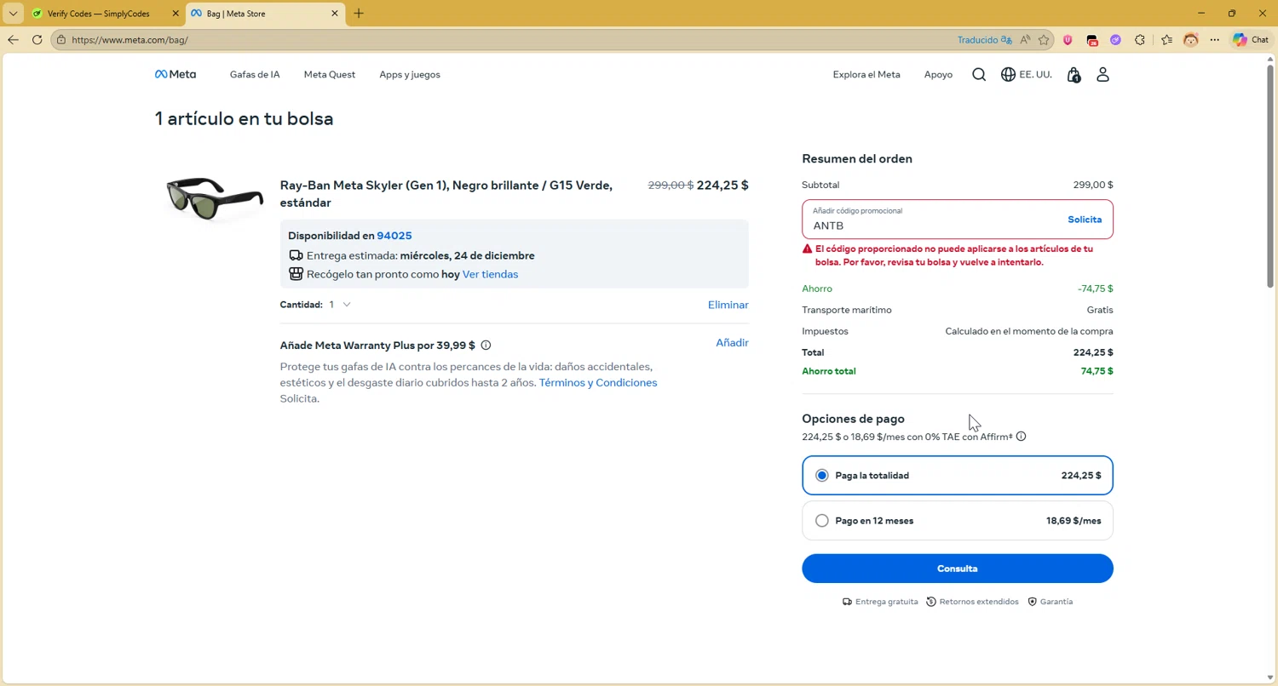Open the Meta Quest menu

click(x=330, y=75)
